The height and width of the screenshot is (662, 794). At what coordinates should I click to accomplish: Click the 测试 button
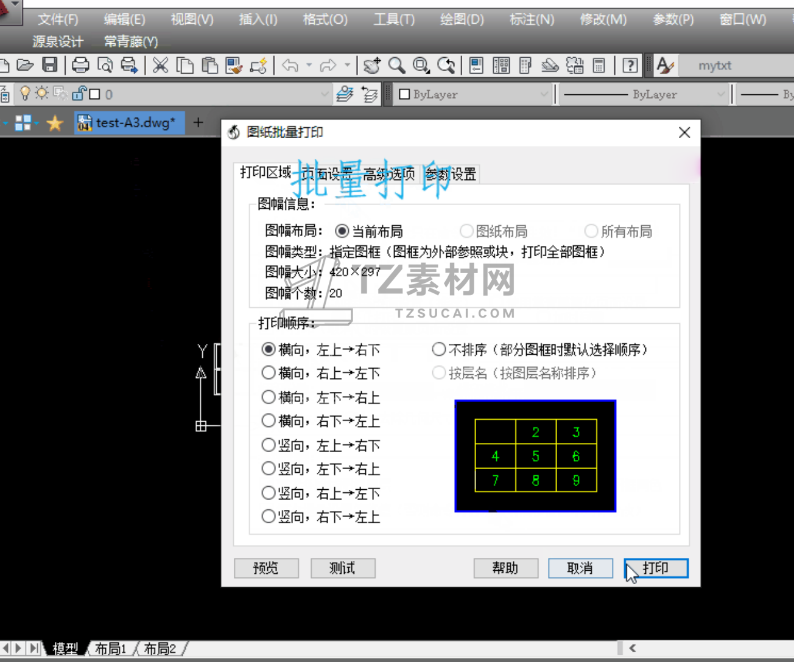[x=343, y=568]
